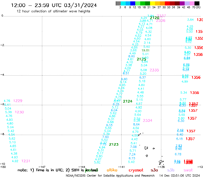Viewport: 203px width, 178px height.
Task: Select the cyan 6 ft legend swatch
Action: [x=123, y=4]
